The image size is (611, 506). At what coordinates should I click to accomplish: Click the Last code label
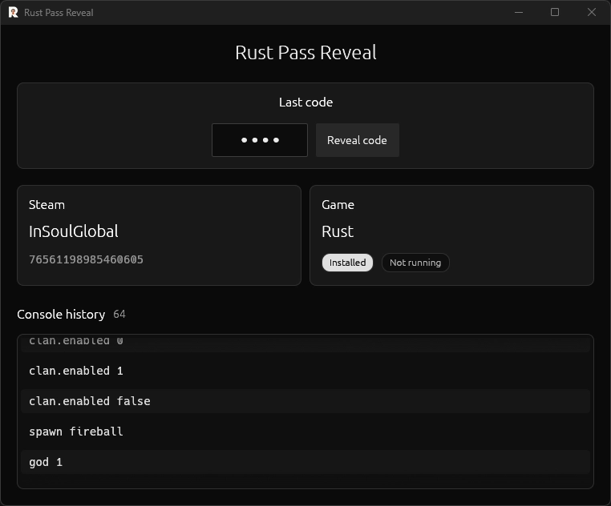click(x=305, y=102)
